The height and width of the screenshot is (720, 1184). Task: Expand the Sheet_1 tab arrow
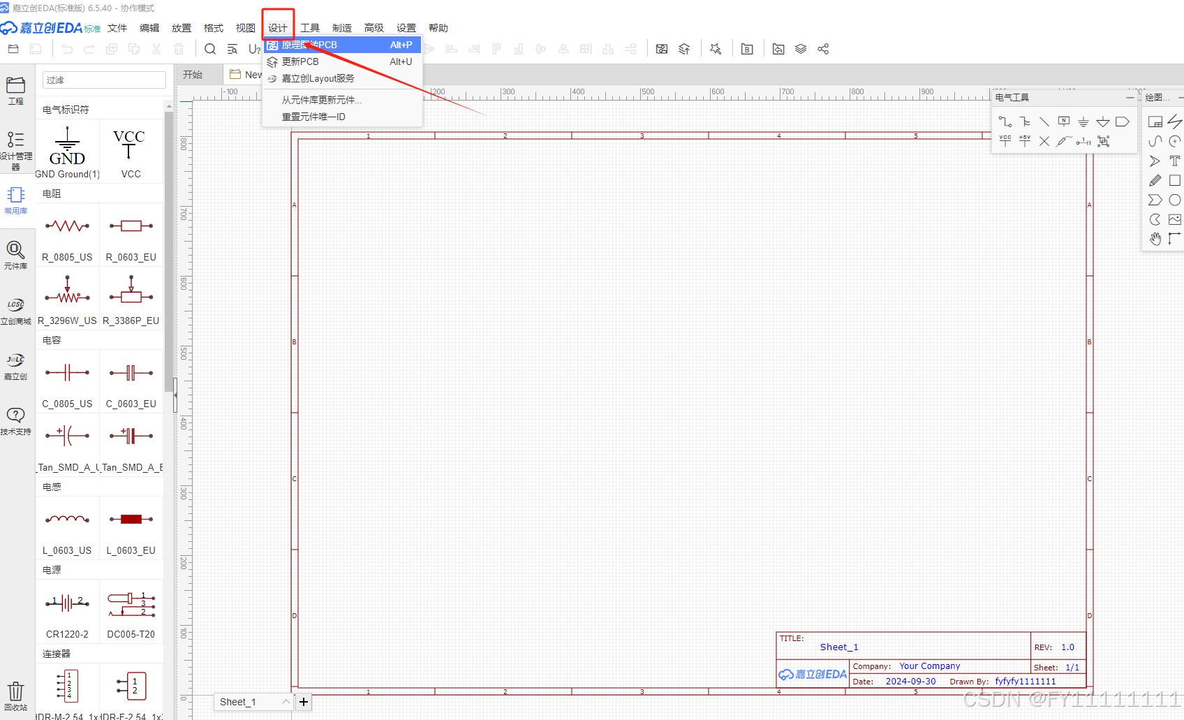click(x=286, y=702)
